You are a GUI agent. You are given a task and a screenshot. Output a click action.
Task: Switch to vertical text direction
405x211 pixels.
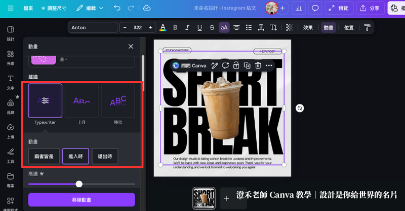click(273, 27)
